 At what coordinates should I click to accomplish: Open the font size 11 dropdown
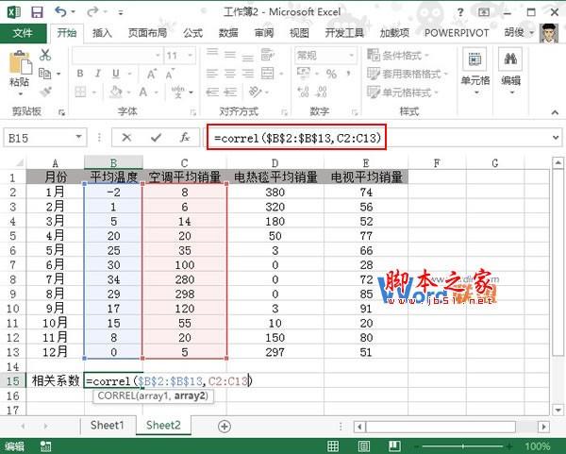click(190, 56)
